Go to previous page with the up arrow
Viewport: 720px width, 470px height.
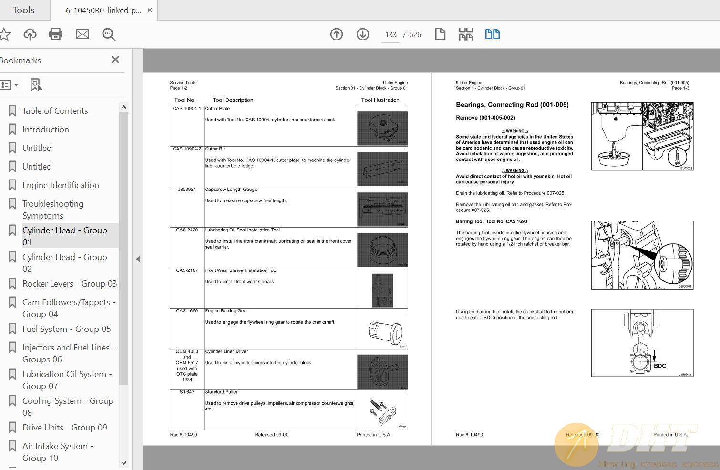coord(337,34)
